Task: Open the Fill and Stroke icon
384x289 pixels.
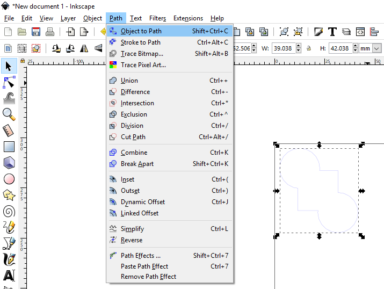Action: coord(318,32)
